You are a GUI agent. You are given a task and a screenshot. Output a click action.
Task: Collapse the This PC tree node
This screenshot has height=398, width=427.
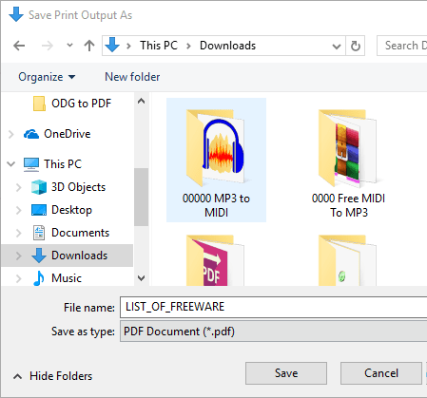pos(11,164)
